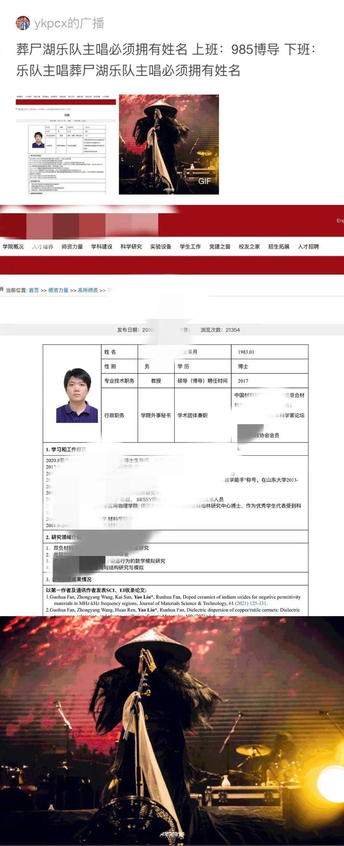Play the GIF concert thumbnail
344x846 pixels.
[169, 145]
